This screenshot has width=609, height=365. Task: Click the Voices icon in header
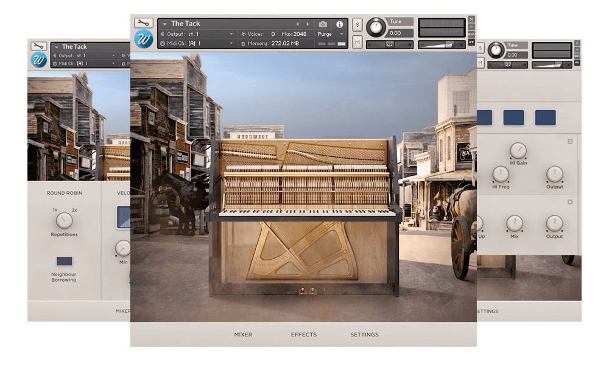244,33
